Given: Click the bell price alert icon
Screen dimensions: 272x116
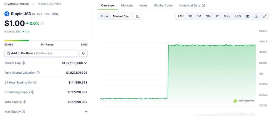Looking at the screenshot, I should pos(83,53).
